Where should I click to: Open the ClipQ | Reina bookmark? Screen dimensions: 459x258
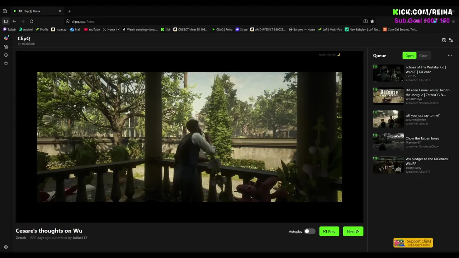coord(222,29)
